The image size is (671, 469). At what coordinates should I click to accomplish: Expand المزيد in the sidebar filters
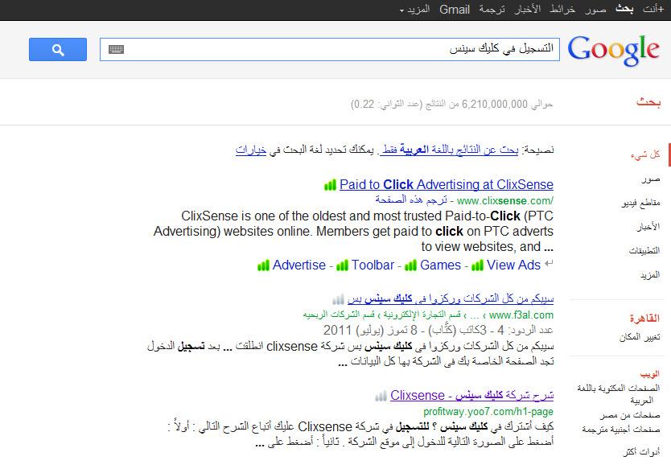(650, 276)
